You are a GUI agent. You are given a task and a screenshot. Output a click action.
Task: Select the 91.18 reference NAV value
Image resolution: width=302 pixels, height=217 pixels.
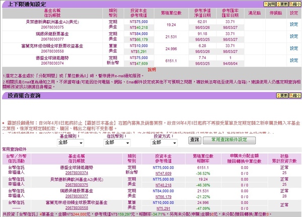[202, 34]
